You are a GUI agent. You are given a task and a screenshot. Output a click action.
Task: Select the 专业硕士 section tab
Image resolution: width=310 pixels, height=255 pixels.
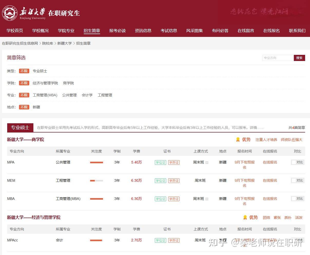[x=20, y=128]
